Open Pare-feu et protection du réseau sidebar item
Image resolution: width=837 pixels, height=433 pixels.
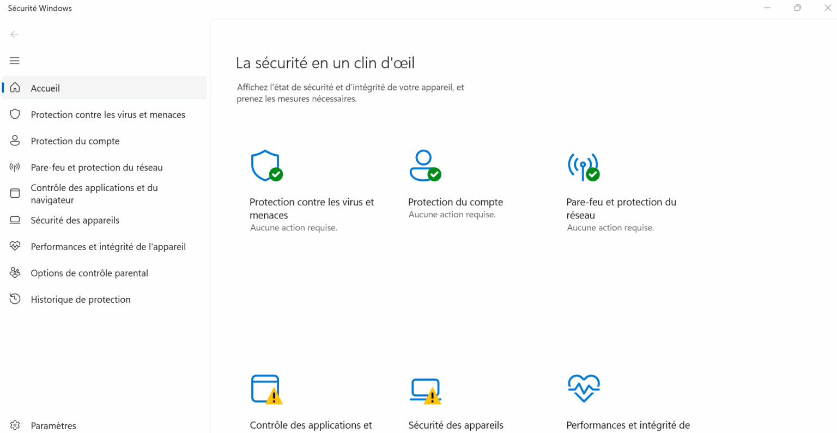105,167
